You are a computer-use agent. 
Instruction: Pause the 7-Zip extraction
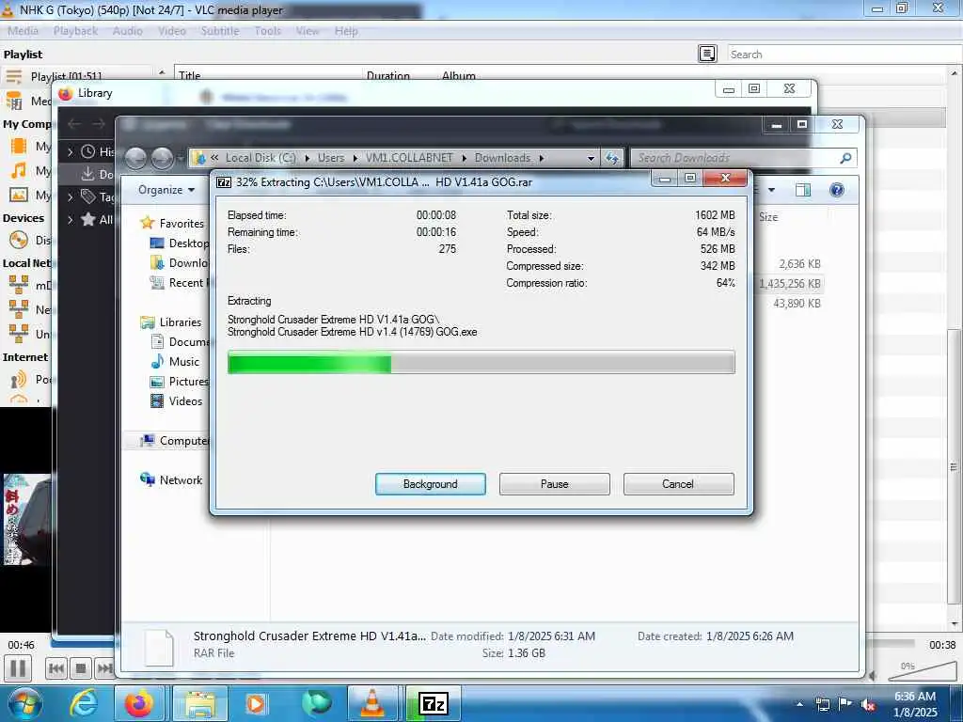[554, 484]
